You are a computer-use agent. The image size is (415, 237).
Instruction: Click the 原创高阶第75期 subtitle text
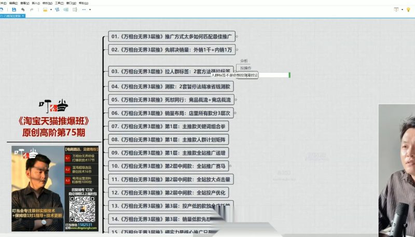pyautogui.click(x=53, y=133)
